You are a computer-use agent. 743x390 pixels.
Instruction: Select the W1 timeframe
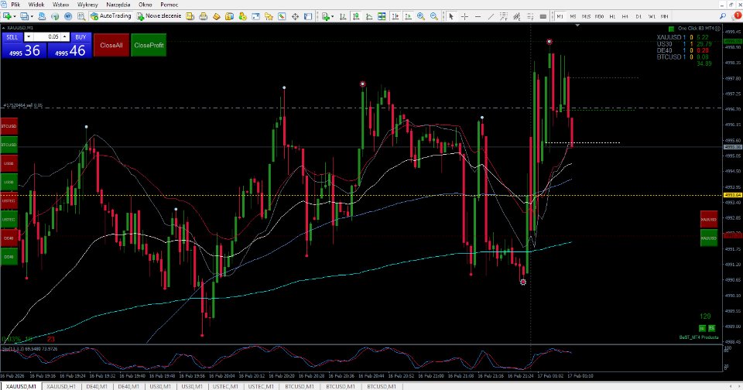point(652,16)
